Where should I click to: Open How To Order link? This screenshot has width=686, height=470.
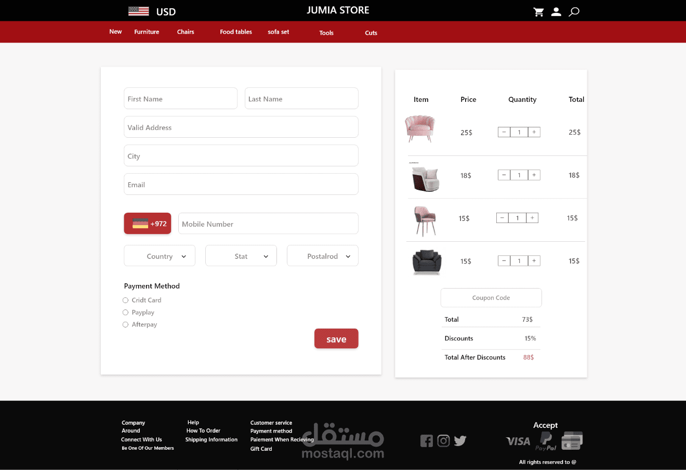pyautogui.click(x=203, y=430)
